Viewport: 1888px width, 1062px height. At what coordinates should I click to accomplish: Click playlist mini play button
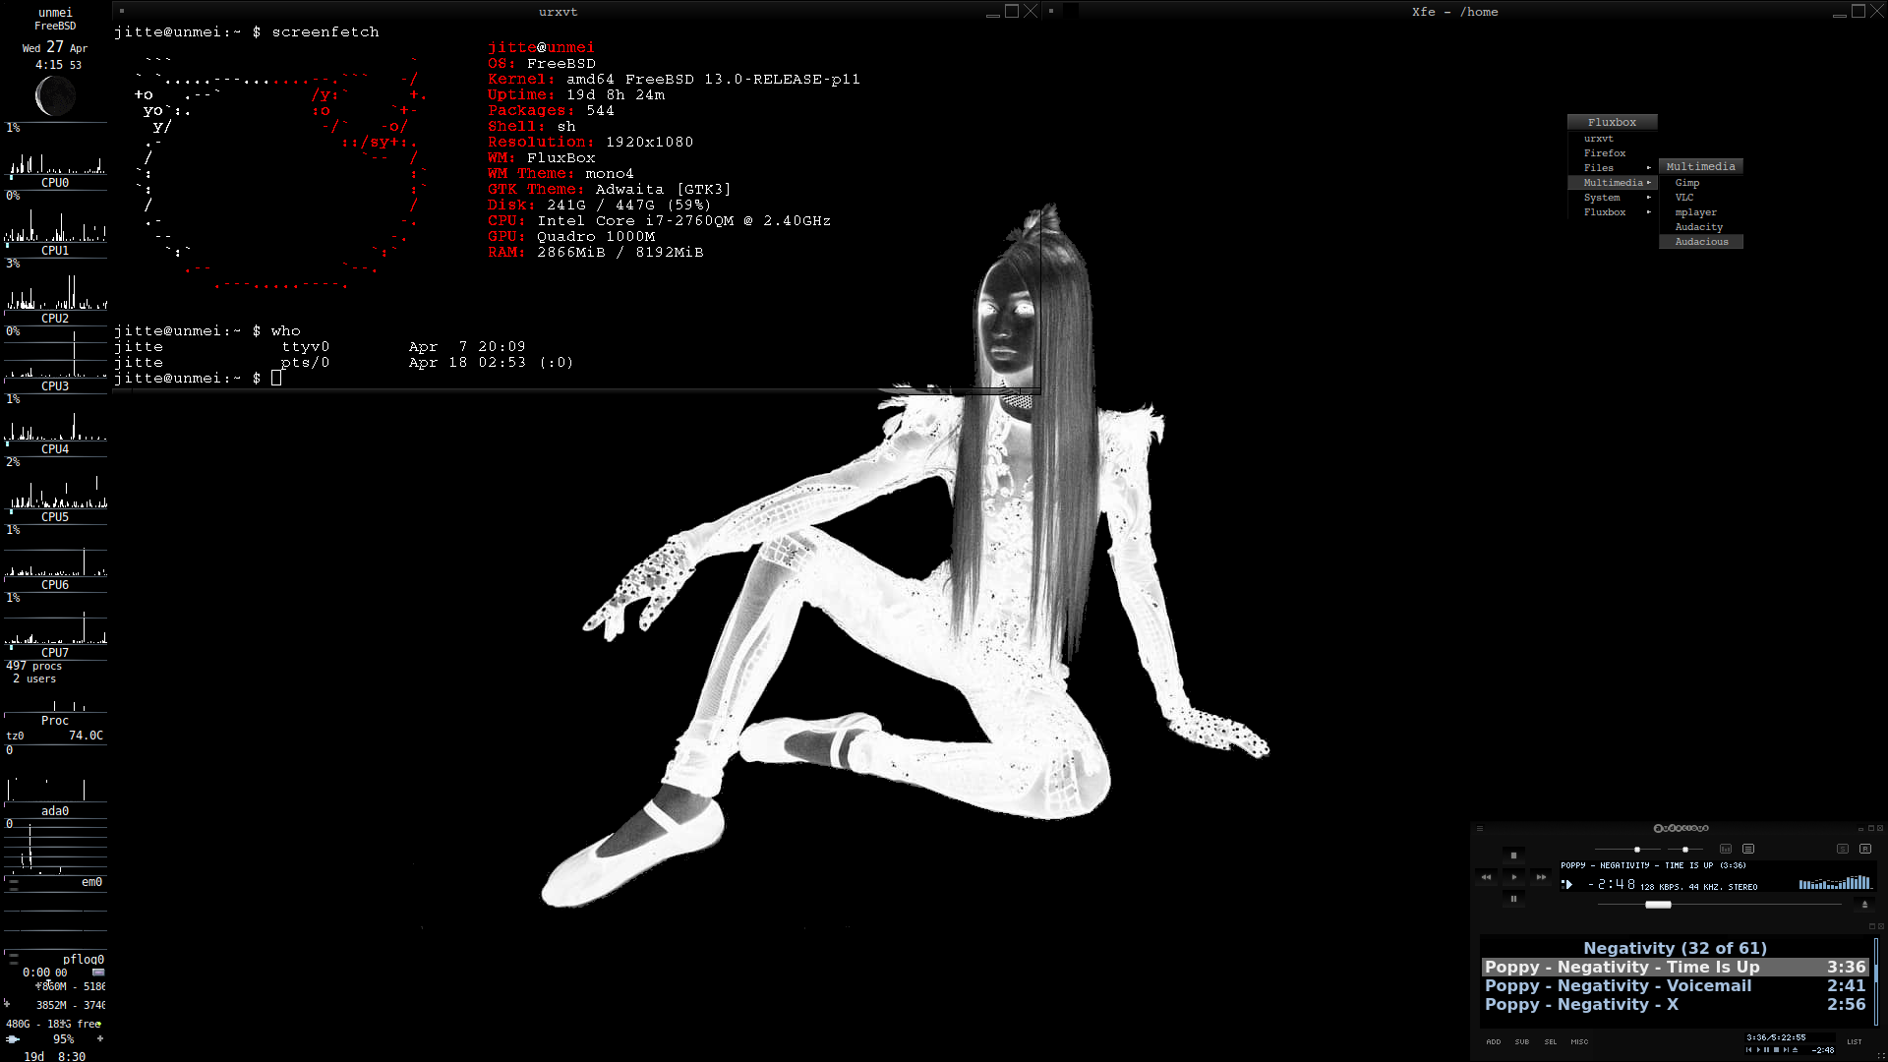[1758, 1050]
